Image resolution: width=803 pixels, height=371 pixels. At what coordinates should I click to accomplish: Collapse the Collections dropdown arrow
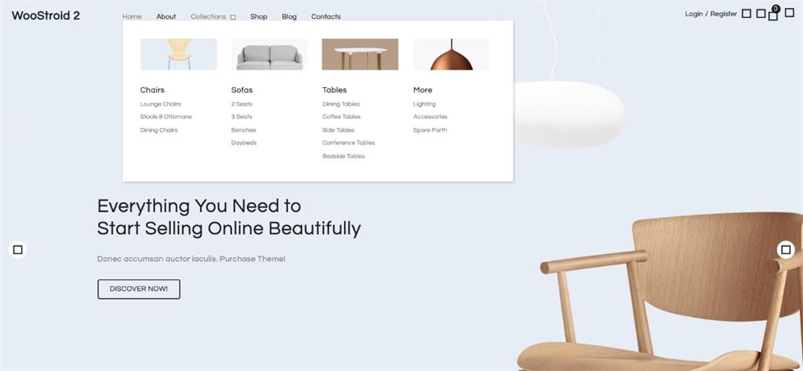[233, 17]
